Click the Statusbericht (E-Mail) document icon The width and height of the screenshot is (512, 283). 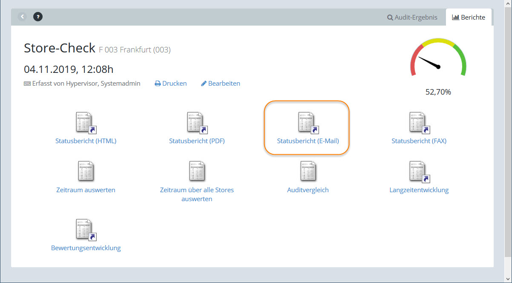[308, 123]
